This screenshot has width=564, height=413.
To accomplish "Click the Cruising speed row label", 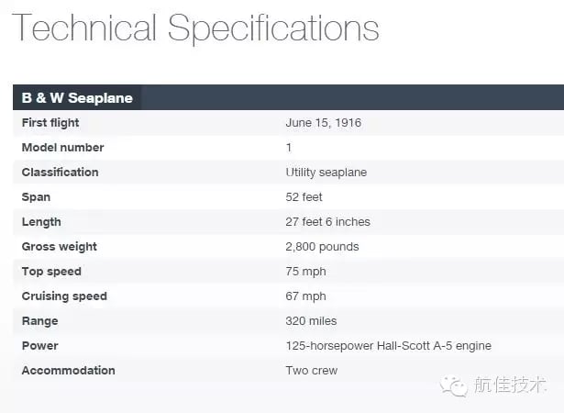I will pos(64,296).
